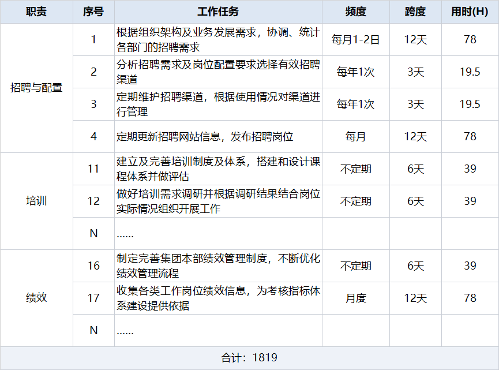
Task: Select task text 定期维护招聘渠道
Action: pos(160,97)
